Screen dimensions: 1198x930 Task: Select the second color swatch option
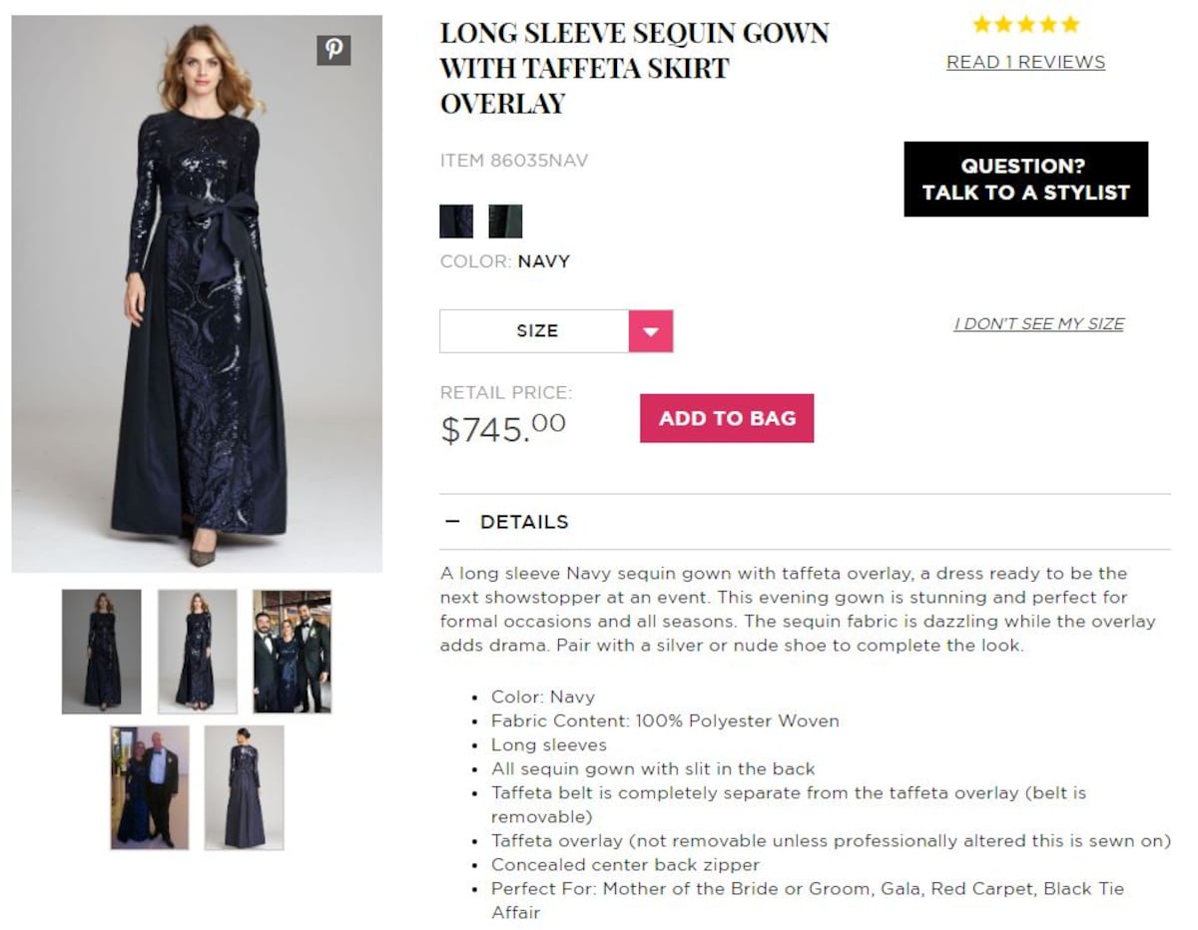click(x=504, y=221)
